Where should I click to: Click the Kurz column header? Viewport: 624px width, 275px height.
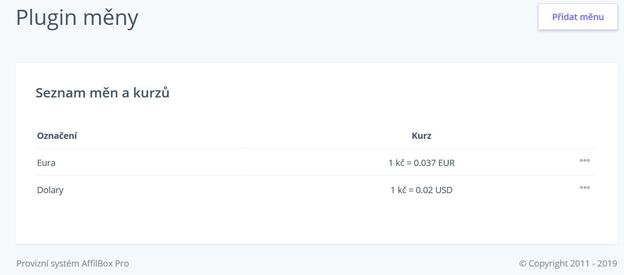(422, 136)
